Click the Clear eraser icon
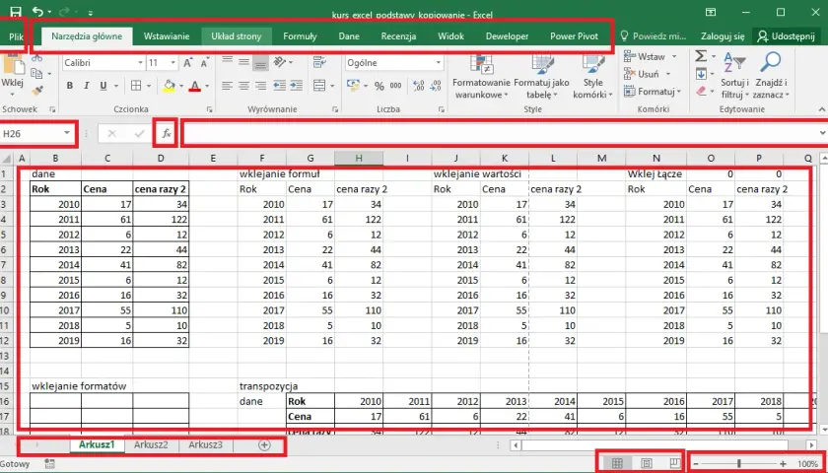This screenshot has width=828, height=473. point(701,91)
